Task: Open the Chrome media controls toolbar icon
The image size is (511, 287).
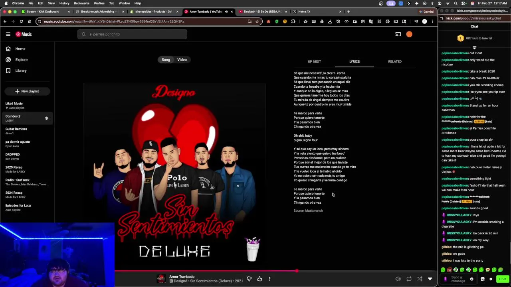Action: [x=416, y=22]
